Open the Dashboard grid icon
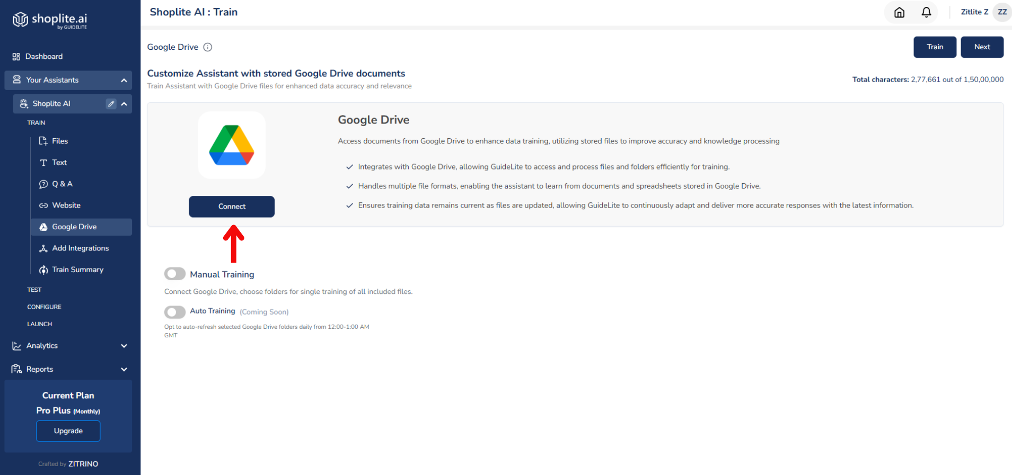Image resolution: width=1012 pixels, height=475 pixels. 16,57
